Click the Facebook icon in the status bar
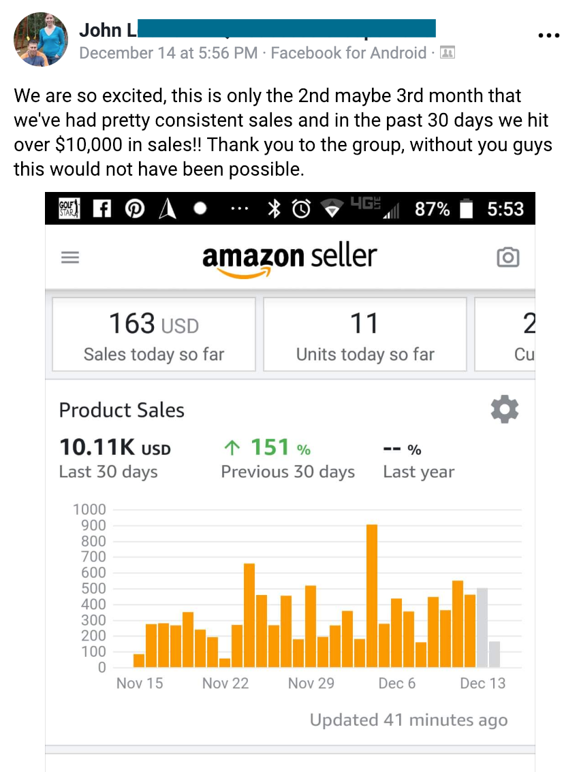579x772 pixels. [x=101, y=209]
